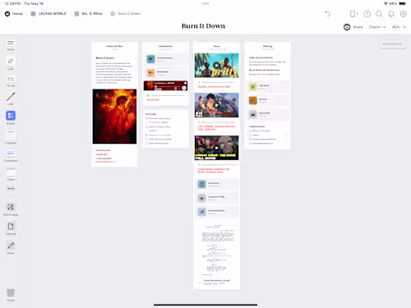The height and width of the screenshot is (308, 411).
Task: Select the Comment tool
Action: click(x=11, y=155)
